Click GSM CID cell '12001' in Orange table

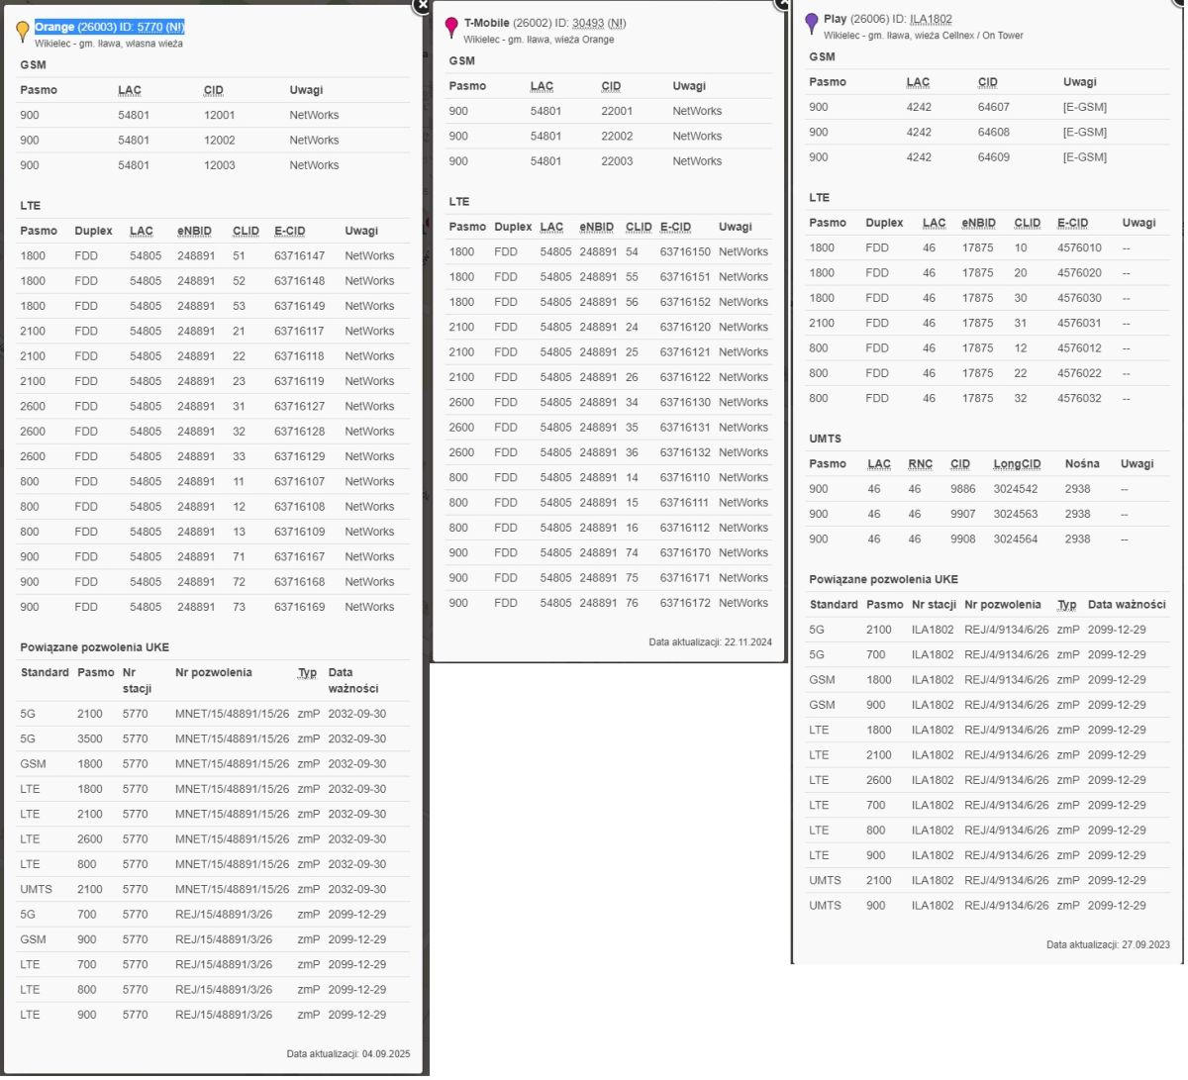coord(220,116)
